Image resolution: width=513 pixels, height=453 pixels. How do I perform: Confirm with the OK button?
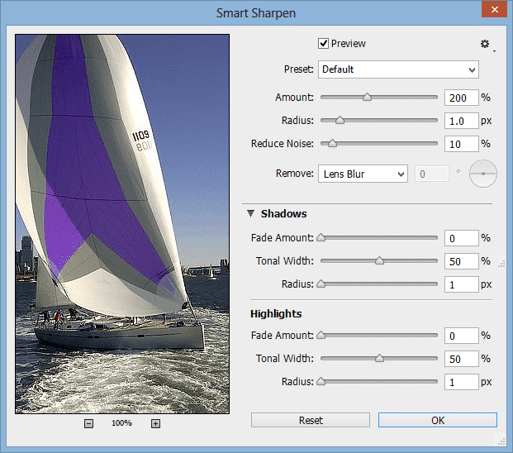(438, 420)
